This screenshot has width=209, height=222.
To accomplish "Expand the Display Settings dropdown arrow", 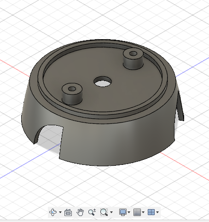I will tap(129, 212).
